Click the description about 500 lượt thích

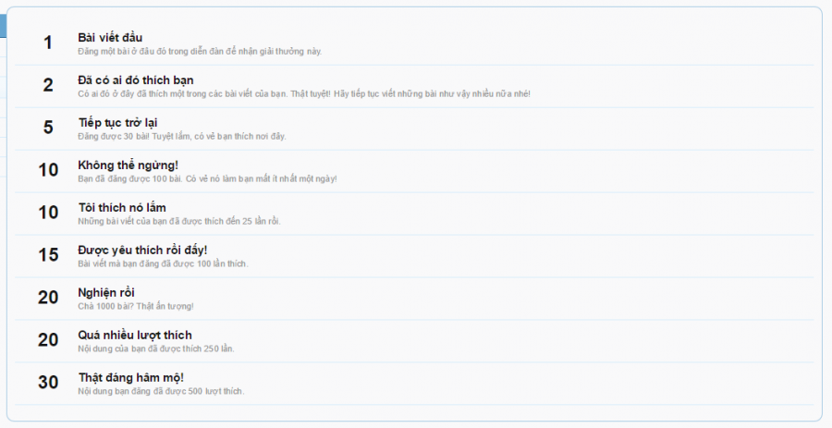click(161, 391)
